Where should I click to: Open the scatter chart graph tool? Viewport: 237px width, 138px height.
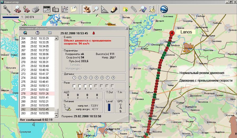point(65,9)
